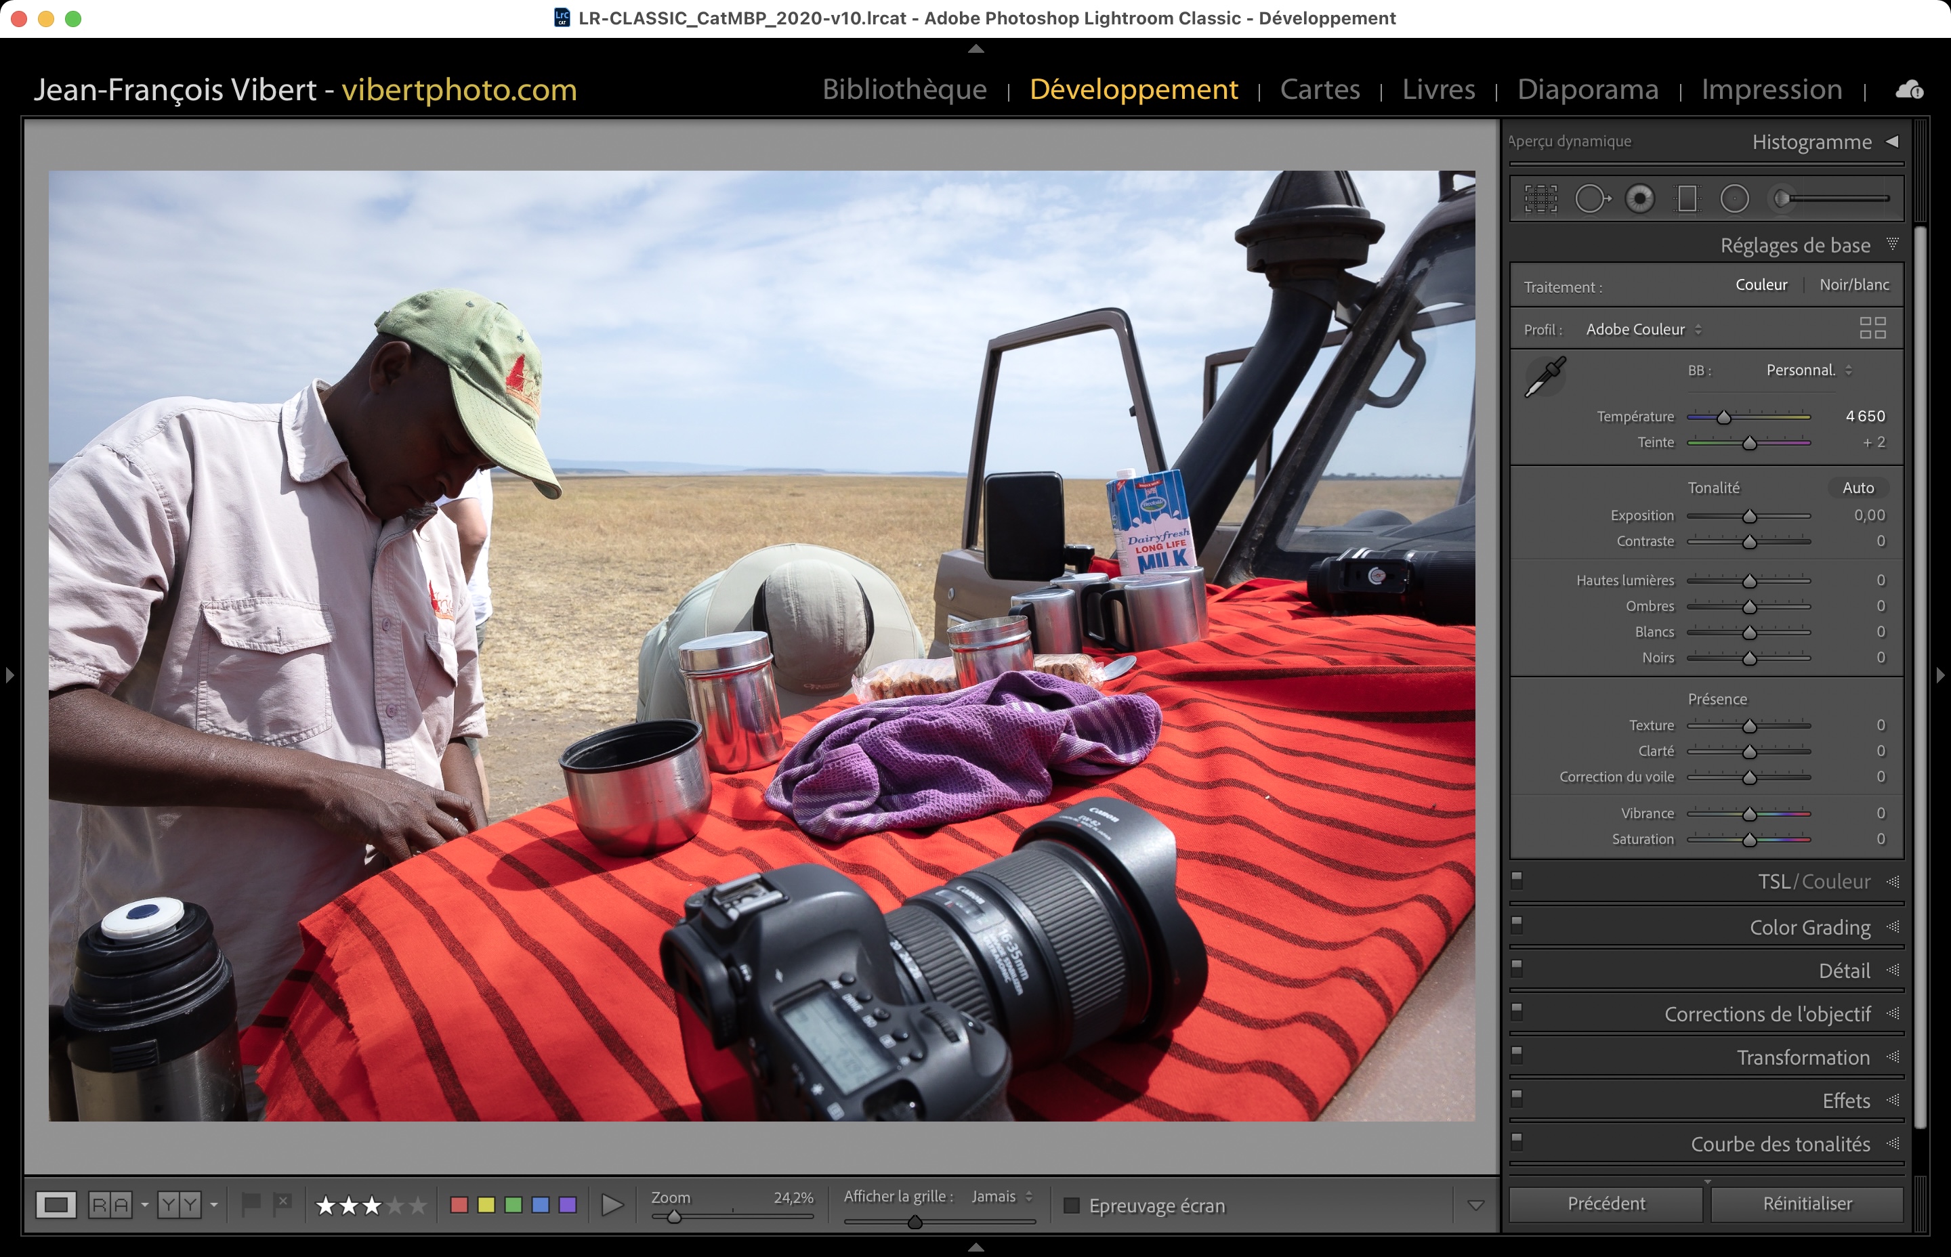Activate the Red eye correction tool

pos(1639,198)
